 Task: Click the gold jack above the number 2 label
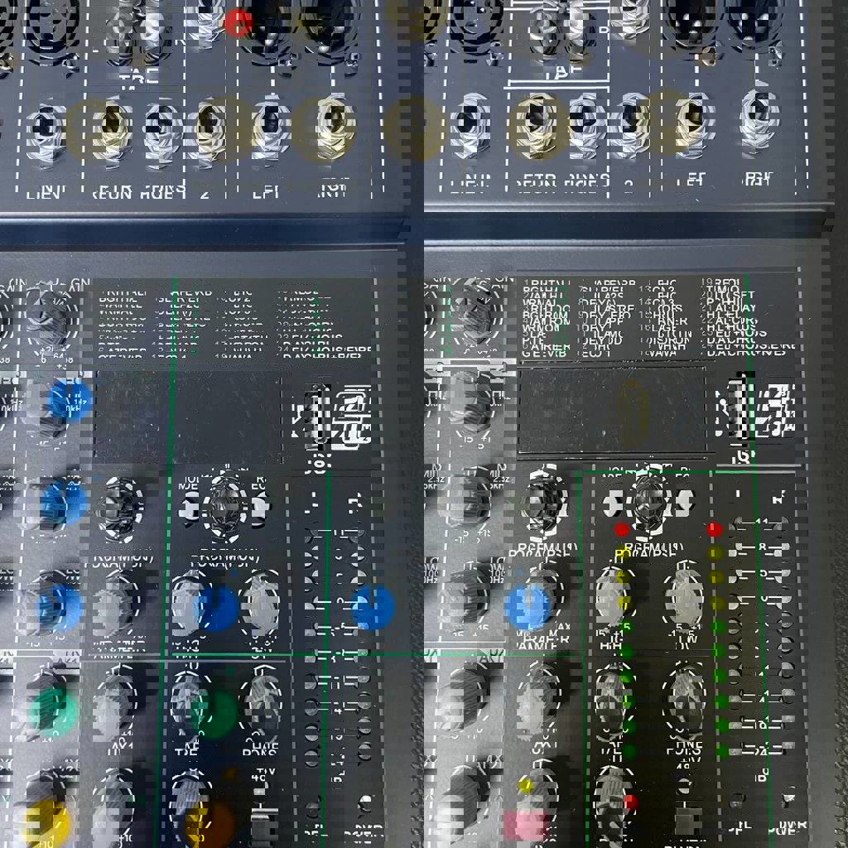[219, 128]
